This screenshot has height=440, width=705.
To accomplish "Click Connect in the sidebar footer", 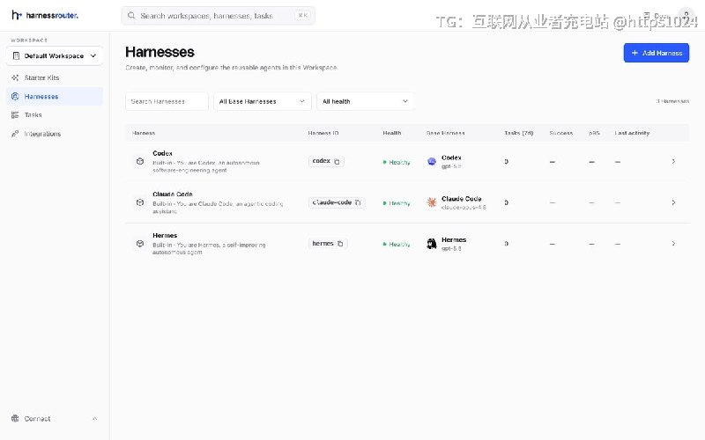I will point(55,419).
